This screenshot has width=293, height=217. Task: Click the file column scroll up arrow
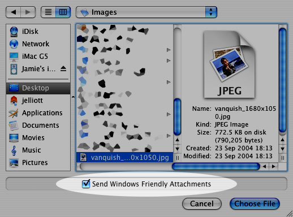coord(177,140)
